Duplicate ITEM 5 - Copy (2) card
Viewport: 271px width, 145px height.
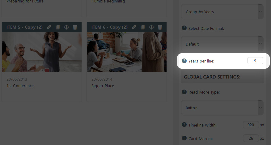(58, 27)
